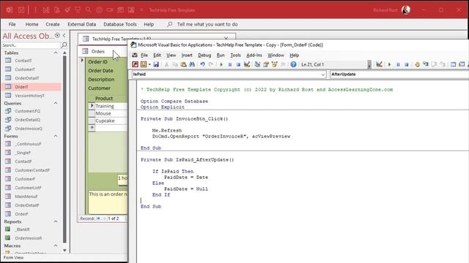Save the VBA project with the disk icon
Viewport: 469px width, 263px height.
pos(156,64)
